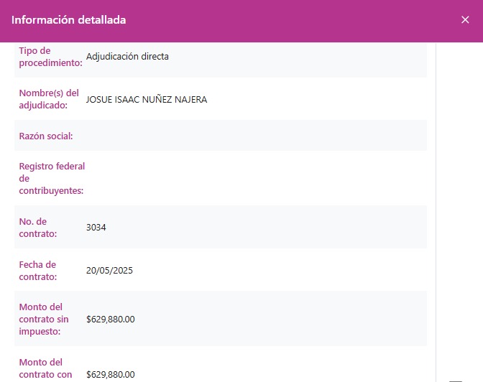
Task: Click the magenta dialog header bar
Action: 287,20
